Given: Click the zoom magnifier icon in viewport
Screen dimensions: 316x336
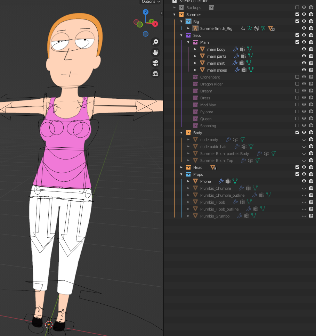Looking at the screenshot, I should [x=155, y=42].
